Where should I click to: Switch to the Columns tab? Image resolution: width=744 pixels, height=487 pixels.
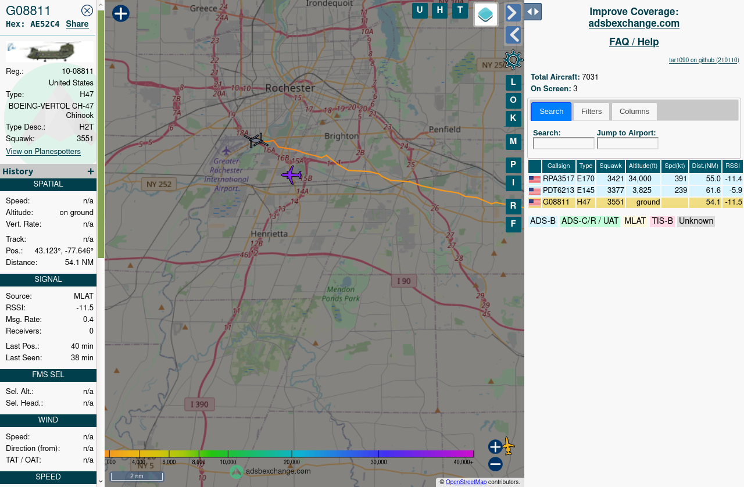click(x=634, y=112)
